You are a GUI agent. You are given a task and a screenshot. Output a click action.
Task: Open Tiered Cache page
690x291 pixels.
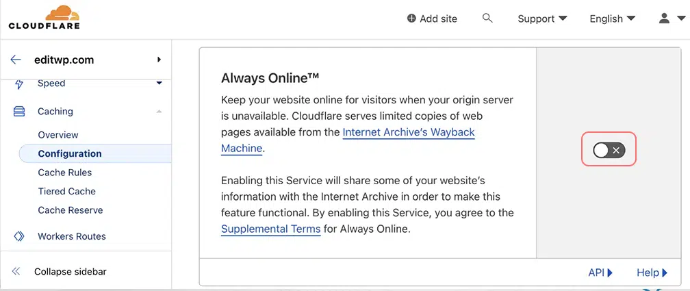pyautogui.click(x=67, y=191)
